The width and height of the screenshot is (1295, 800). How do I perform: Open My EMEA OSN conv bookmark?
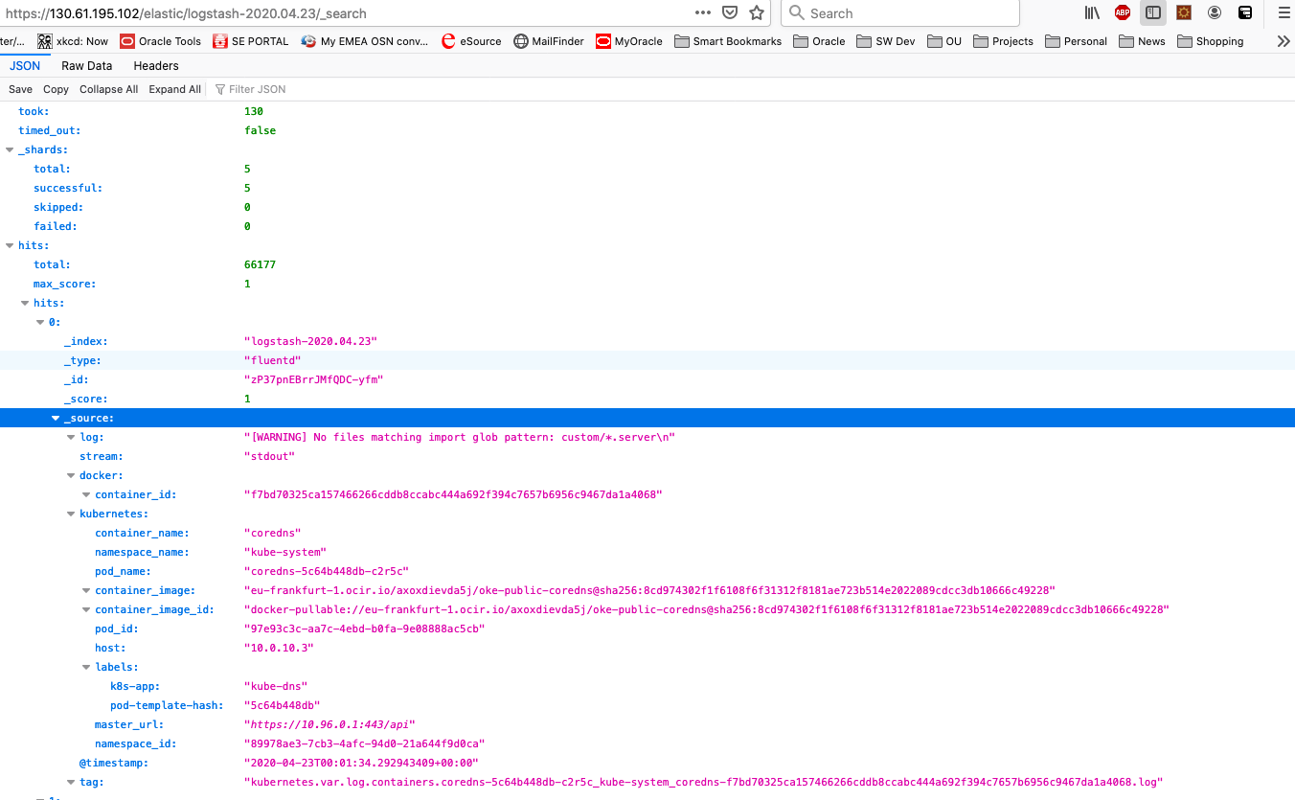(365, 41)
